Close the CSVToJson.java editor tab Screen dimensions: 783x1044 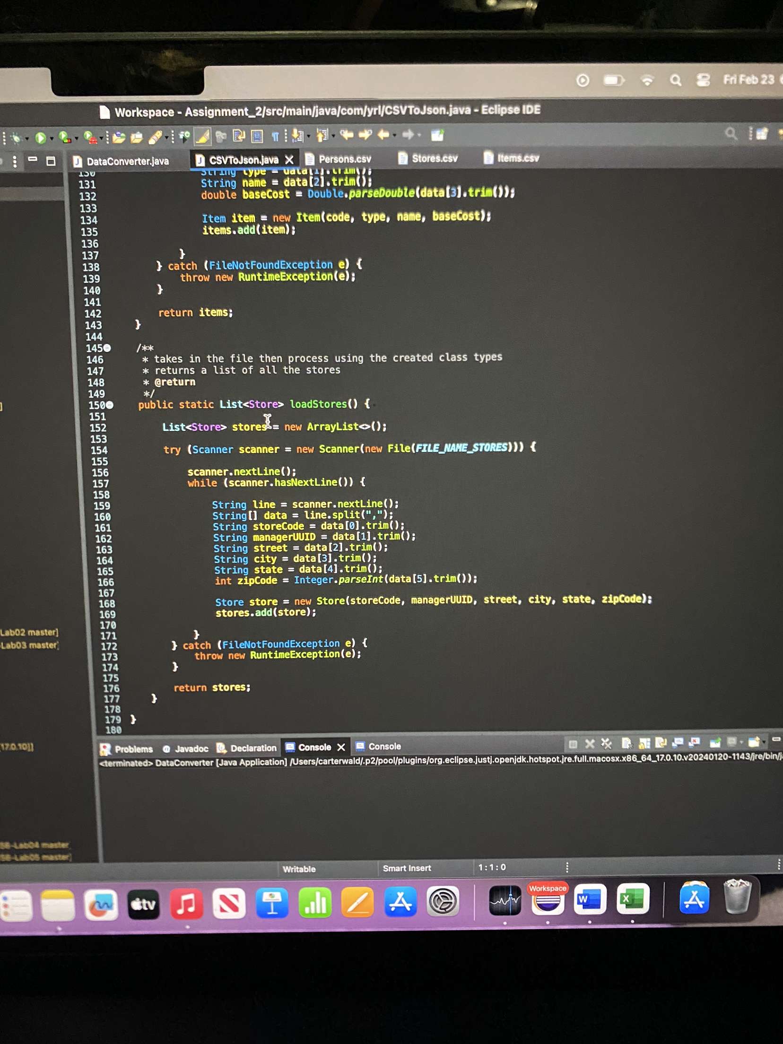pos(289,160)
